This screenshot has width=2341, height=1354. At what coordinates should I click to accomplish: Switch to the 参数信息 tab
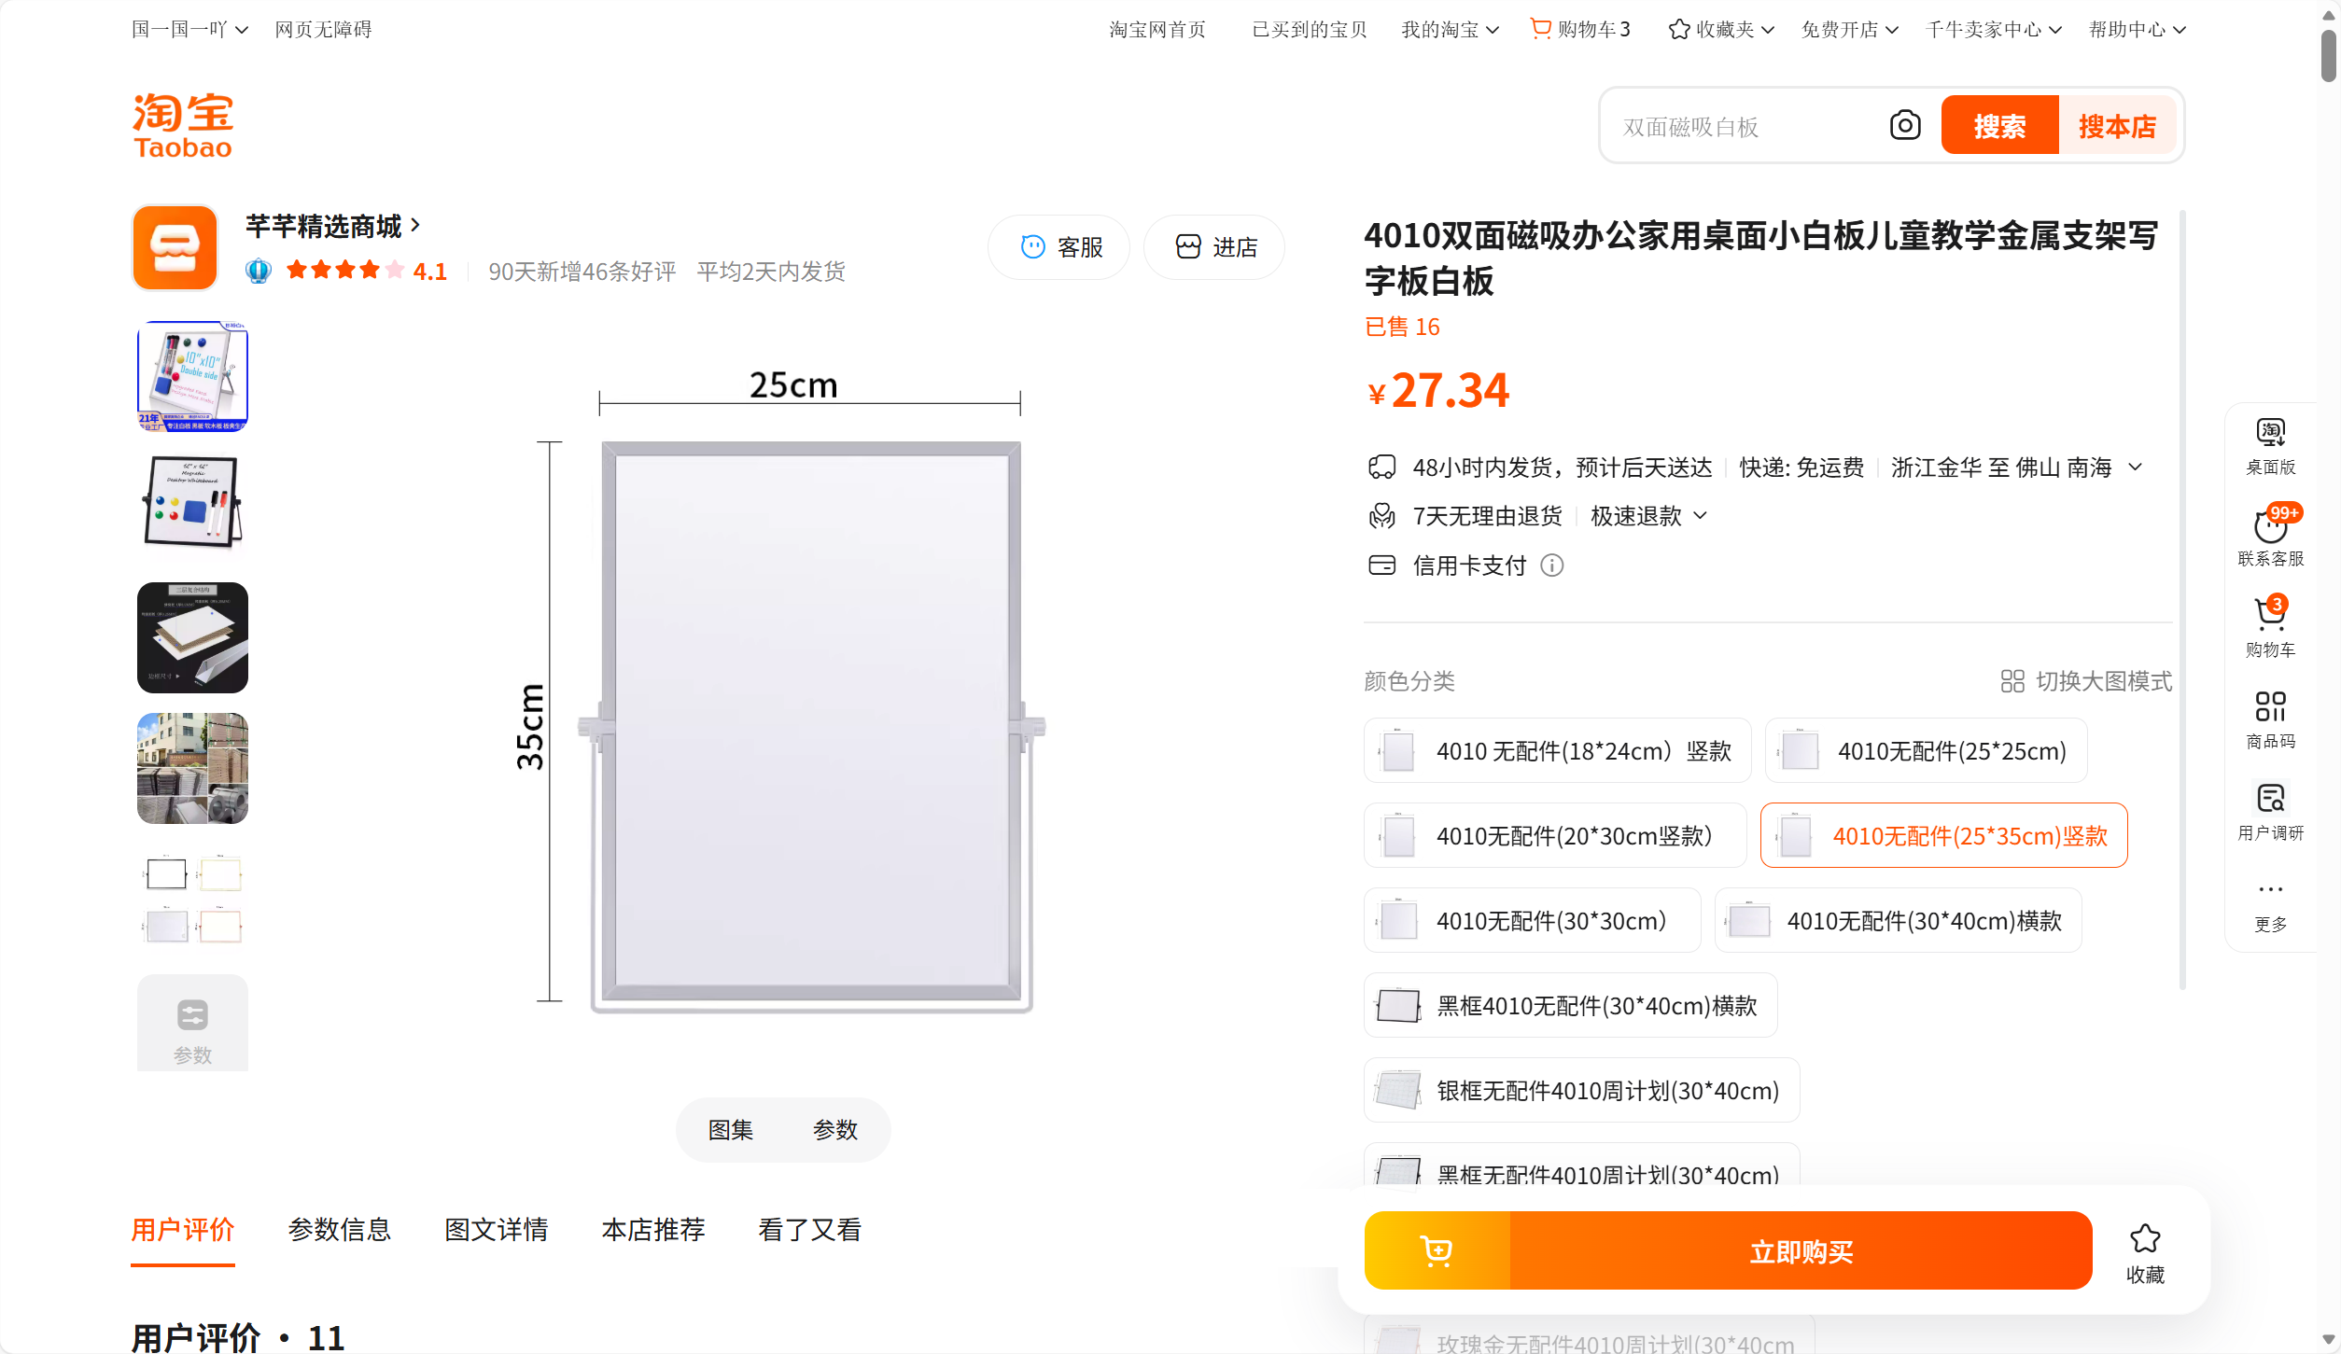(x=339, y=1230)
